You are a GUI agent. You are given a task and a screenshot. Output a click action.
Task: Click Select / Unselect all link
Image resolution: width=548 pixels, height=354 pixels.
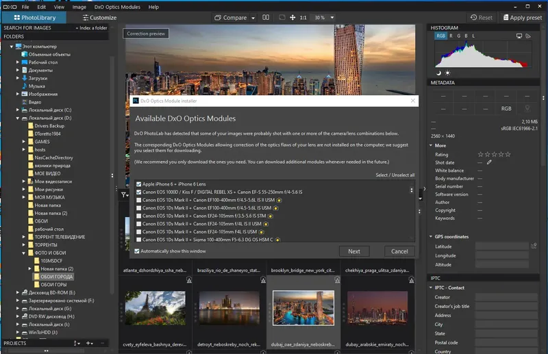point(395,175)
